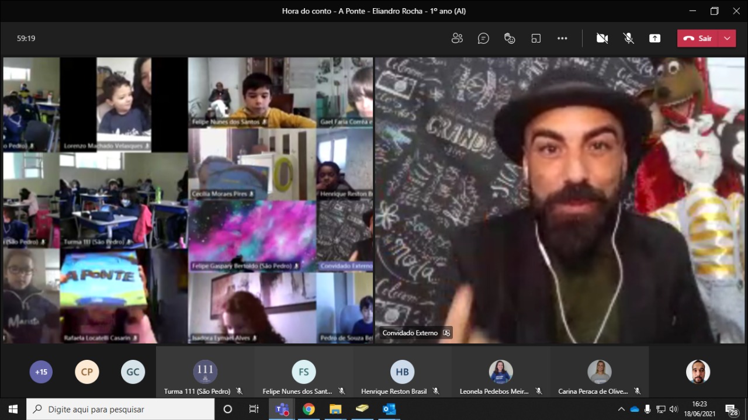The width and height of the screenshot is (748, 420).
Task: Click icon next to Convidado Externo label
Action: 446,333
